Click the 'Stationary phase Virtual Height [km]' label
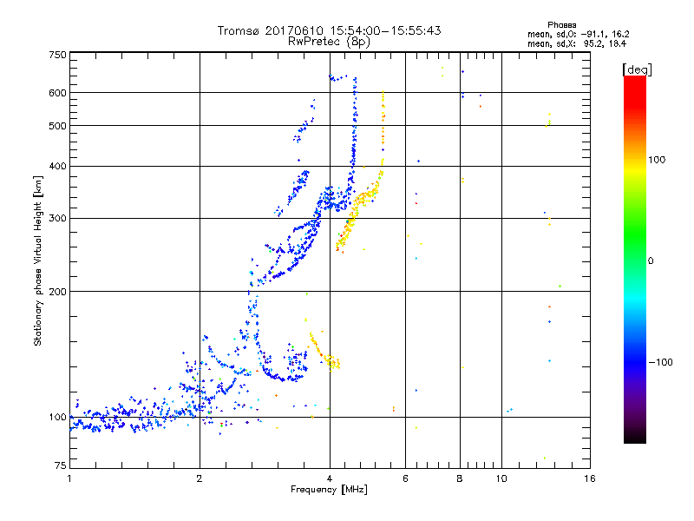The height and width of the screenshot is (521, 694). 38,261
